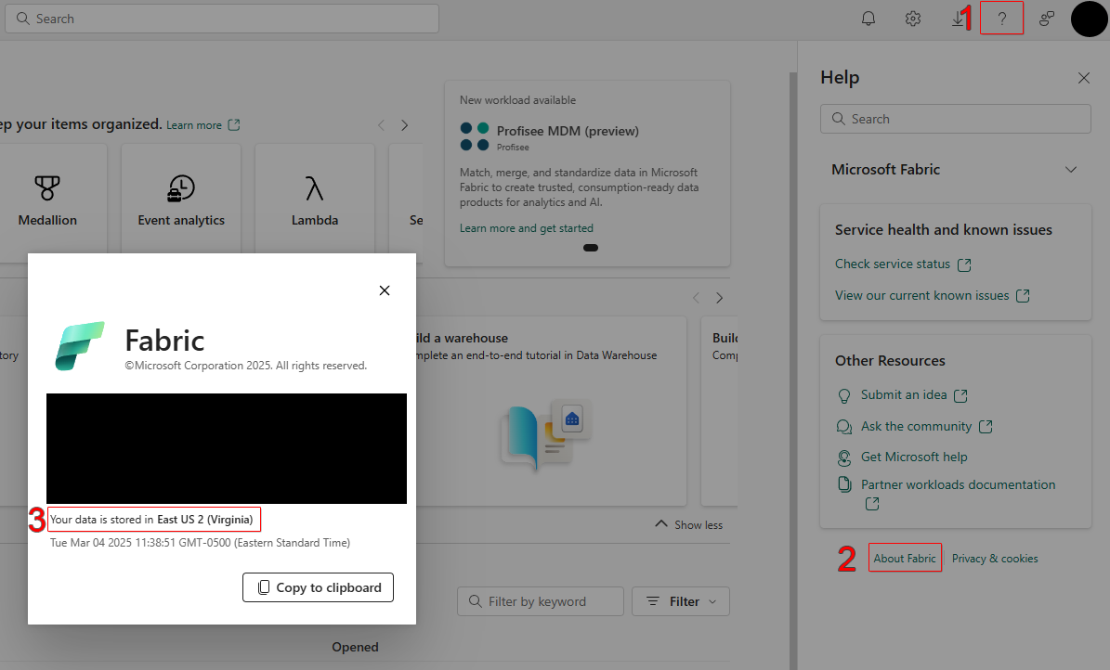Select the Tue Mar 04 2025 timestamp text
Viewport: 1110px width, 670px height.
tap(200, 543)
